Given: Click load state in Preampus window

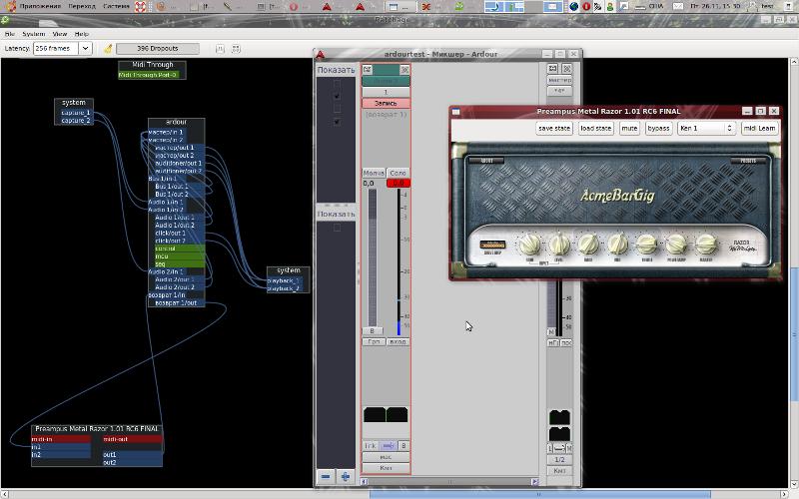Looking at the screenshot, I should [x=595, y=129].
